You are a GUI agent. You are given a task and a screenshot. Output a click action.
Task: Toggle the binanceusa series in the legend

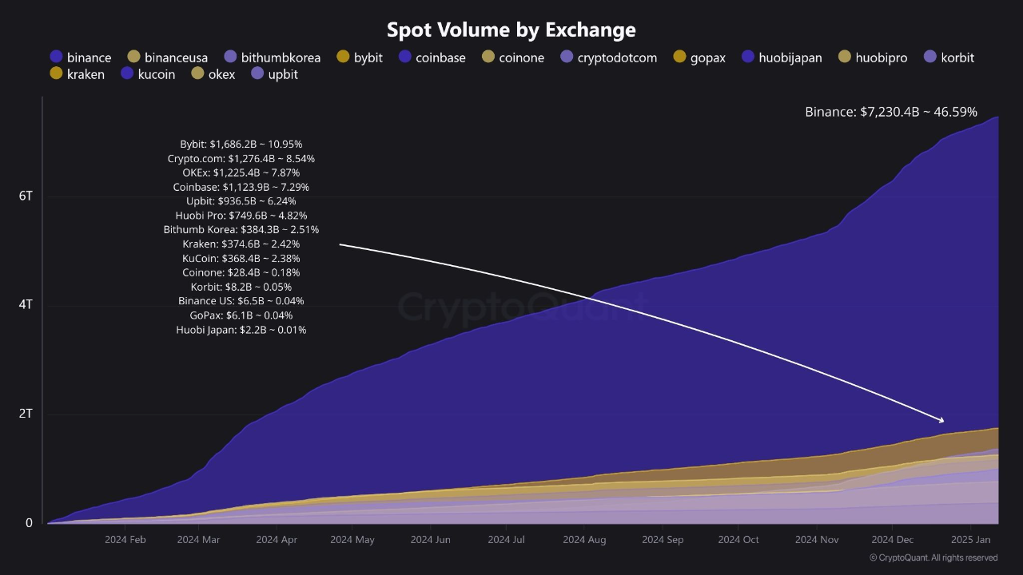click(x=168, y=57)
